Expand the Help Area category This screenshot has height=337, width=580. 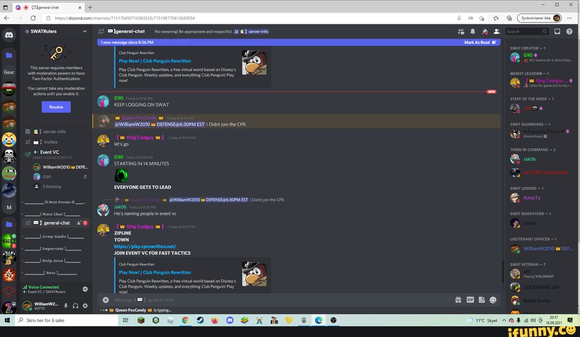(x=53, y=261)
